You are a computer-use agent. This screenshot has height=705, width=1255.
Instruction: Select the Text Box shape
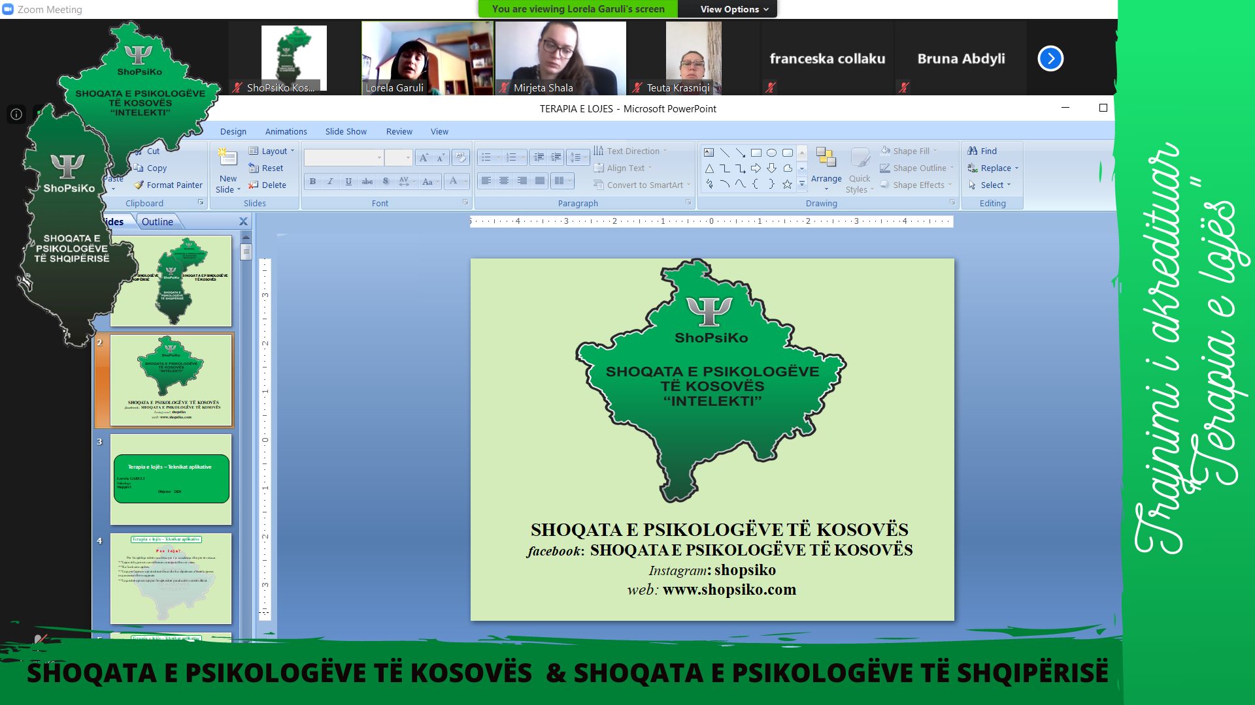[709, 153]
